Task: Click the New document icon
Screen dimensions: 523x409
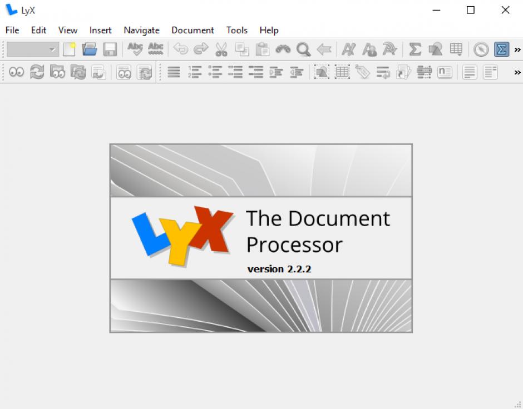Action: click(69, 49)
